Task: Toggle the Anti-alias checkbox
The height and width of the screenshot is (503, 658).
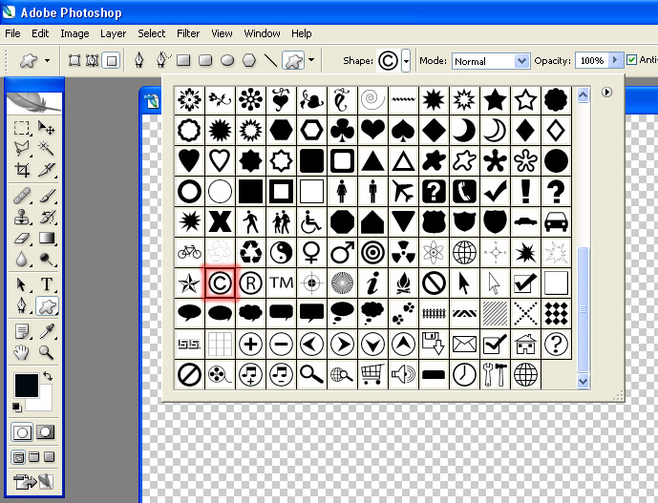Action: tap(631, 60)
